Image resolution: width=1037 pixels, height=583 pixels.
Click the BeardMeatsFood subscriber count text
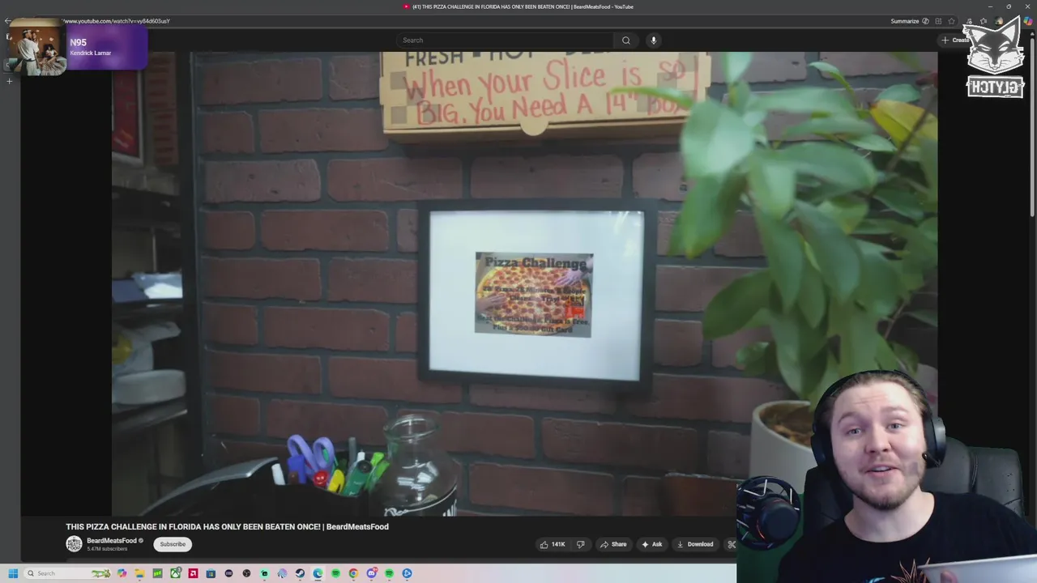[x=107, y=549]
